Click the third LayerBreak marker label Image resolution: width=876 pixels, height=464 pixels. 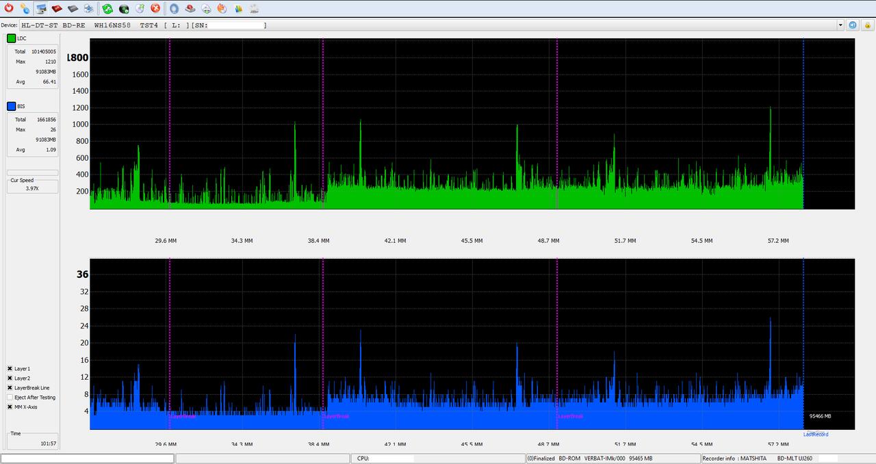[x=570, y=415]
